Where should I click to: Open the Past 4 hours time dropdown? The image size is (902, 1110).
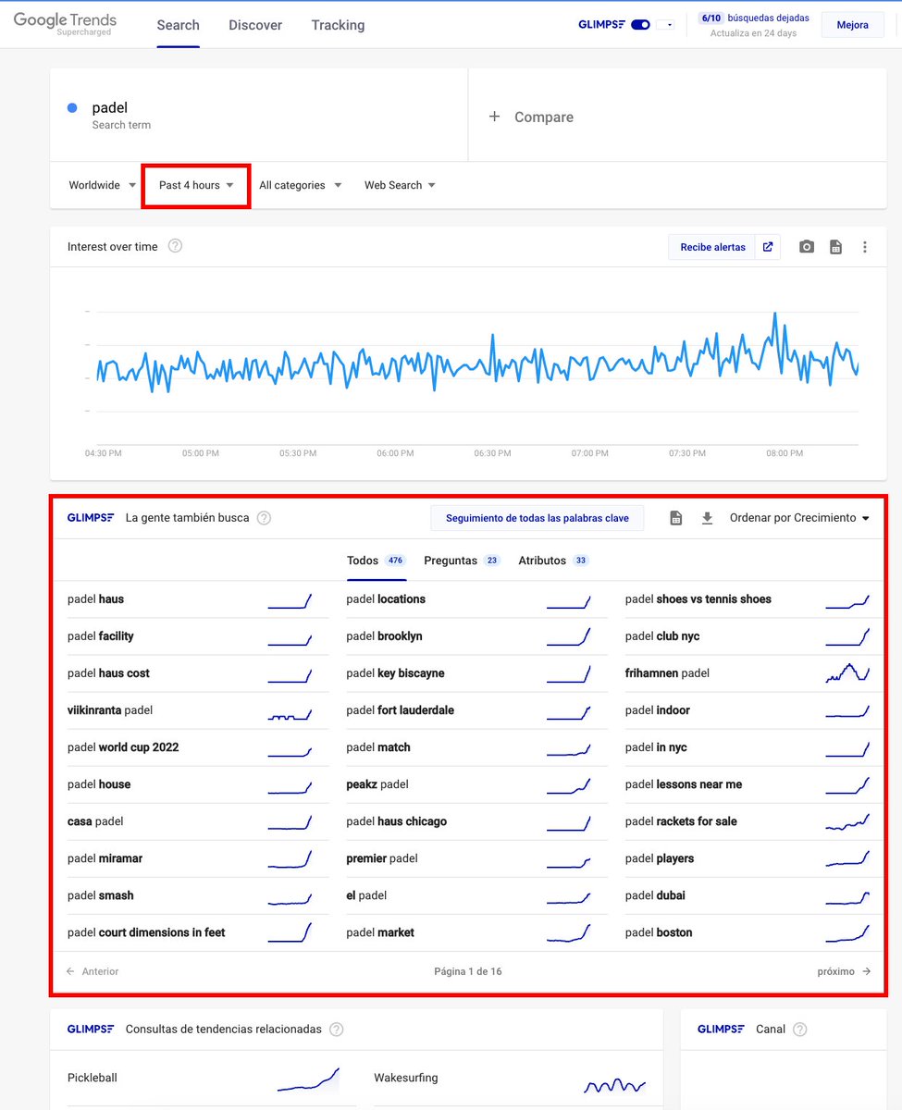click(196, 185)
